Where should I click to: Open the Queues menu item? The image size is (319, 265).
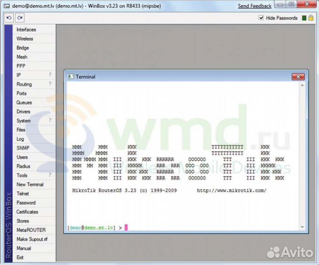coord(34,103)
